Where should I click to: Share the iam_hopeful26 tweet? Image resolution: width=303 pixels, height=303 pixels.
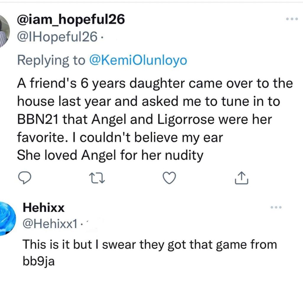coord(241,178)
